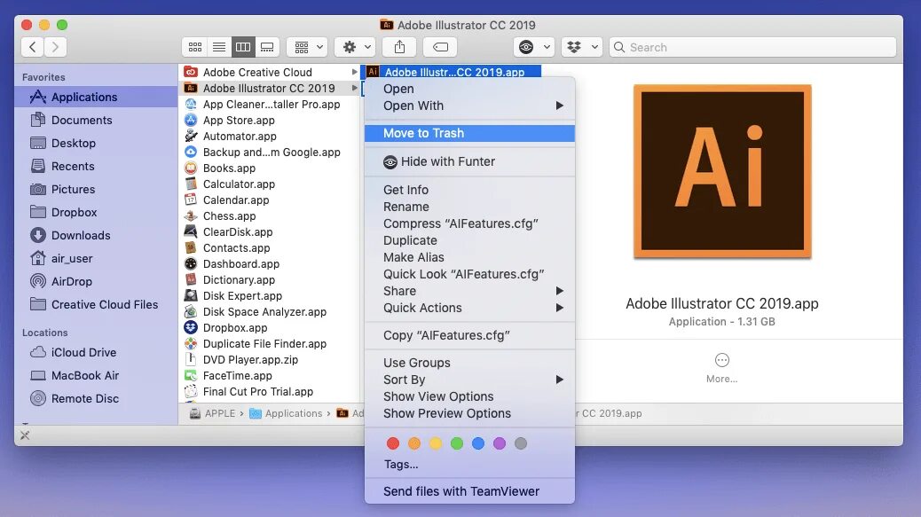921x517 pixels.
Task: Go back with the left arrow button
Action: [x=32, y=47]
